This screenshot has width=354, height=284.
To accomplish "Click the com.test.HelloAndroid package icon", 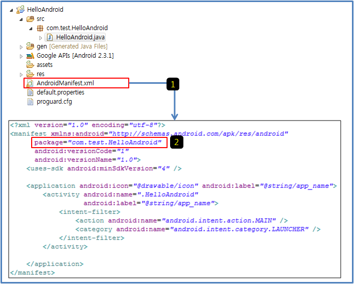I will coord(40,28).
